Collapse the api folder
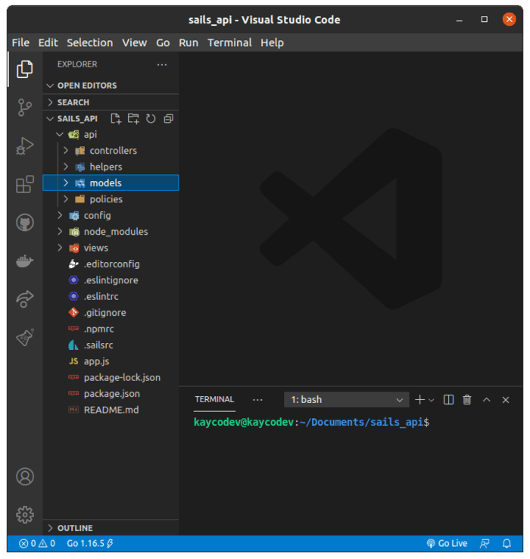Screen dimensions: 530x559 point(111,135)
